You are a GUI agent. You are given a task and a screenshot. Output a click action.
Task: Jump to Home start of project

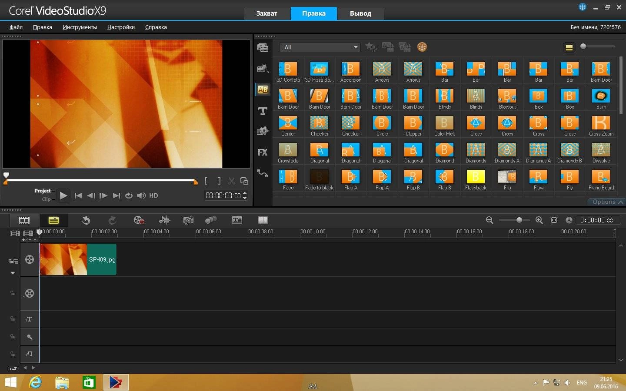point(78,195)
